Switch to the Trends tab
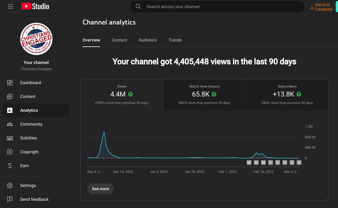This screenshot has width=338, height=208. [175, 40]
